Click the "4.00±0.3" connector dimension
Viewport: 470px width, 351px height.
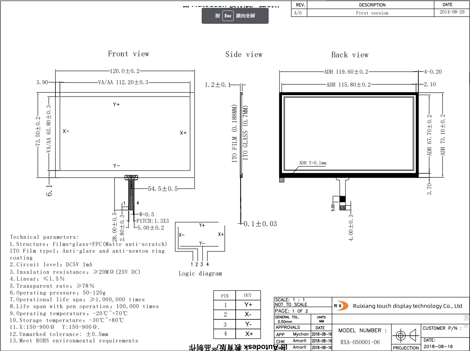tap(351, 228)
